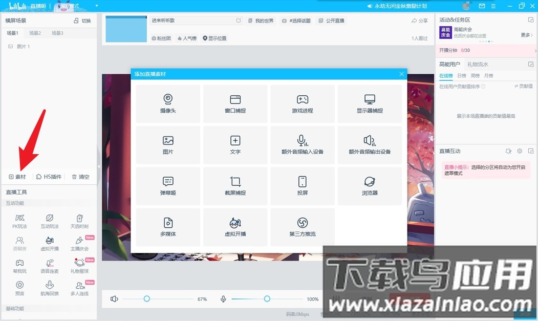Screen dimensions: 538x321
Task: Select the 摄像头 camera source
Action: 168,103
